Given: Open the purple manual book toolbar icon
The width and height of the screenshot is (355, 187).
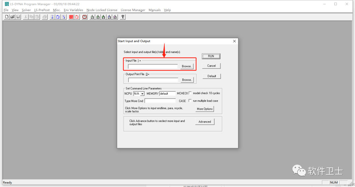Looking at the screenshot, I should pyautogui.click(x=115, y=17).
